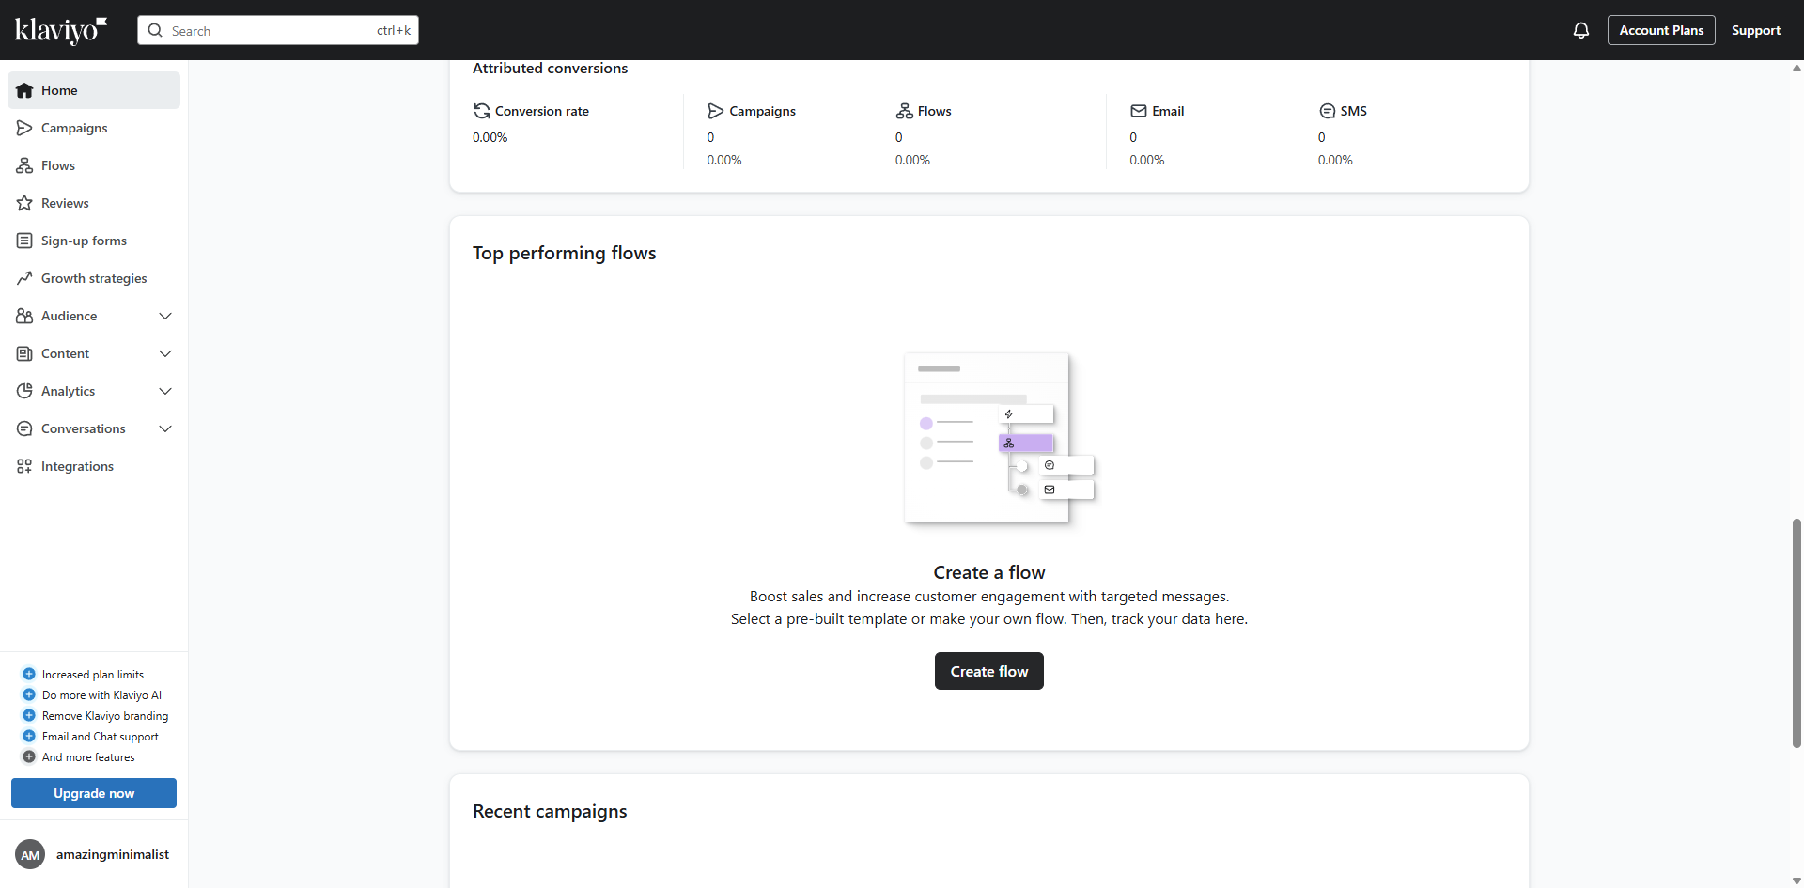Viewport: 1804px width, 888px height.
Task: Click the Klaviyo logo
Action: pos(61,30)
